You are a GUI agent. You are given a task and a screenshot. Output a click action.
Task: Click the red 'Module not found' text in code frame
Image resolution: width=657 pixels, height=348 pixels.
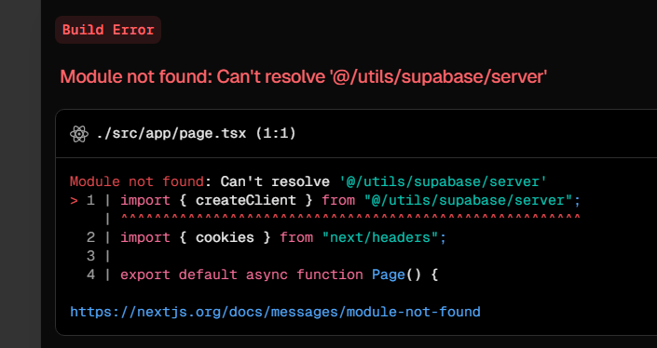(137, 181)
